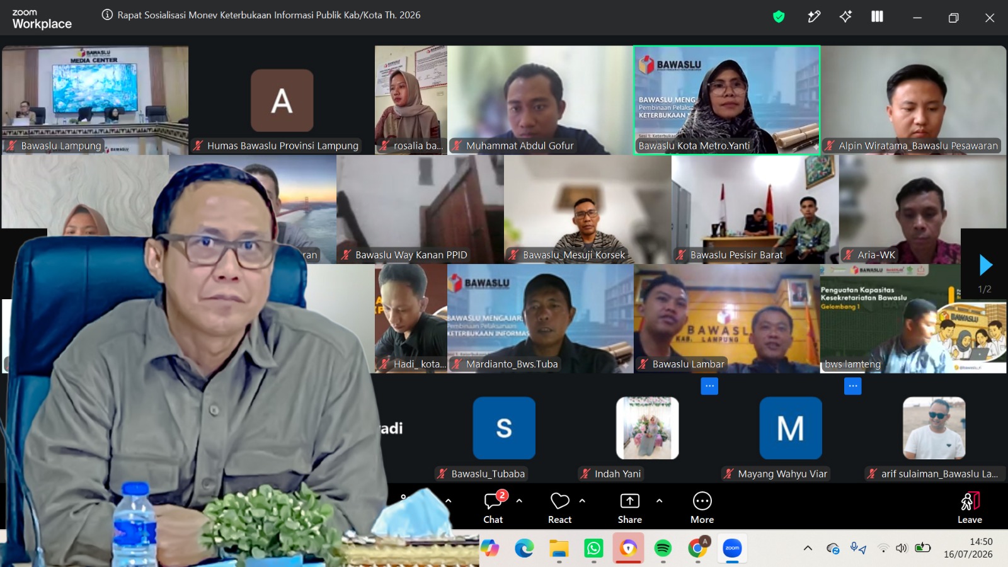Expand Chat options caret
1008x567 pixels.
(519, 501)
